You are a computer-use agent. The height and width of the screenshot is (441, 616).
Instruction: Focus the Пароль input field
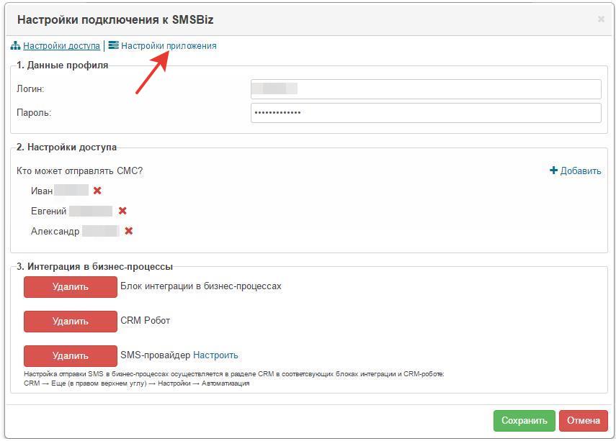426,113
